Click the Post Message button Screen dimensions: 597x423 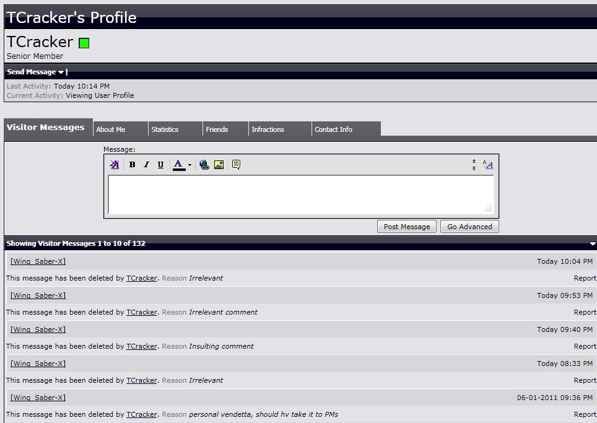tap(407, 227)
